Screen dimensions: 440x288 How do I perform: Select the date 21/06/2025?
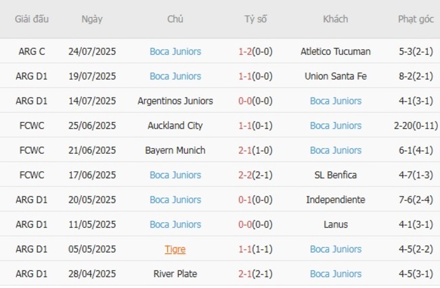pos(92,150)
